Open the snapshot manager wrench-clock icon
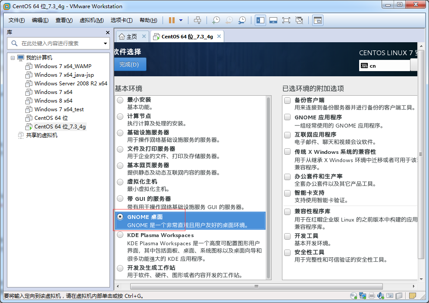The width and height of the screenshot is (429, 303). (242, 20)
